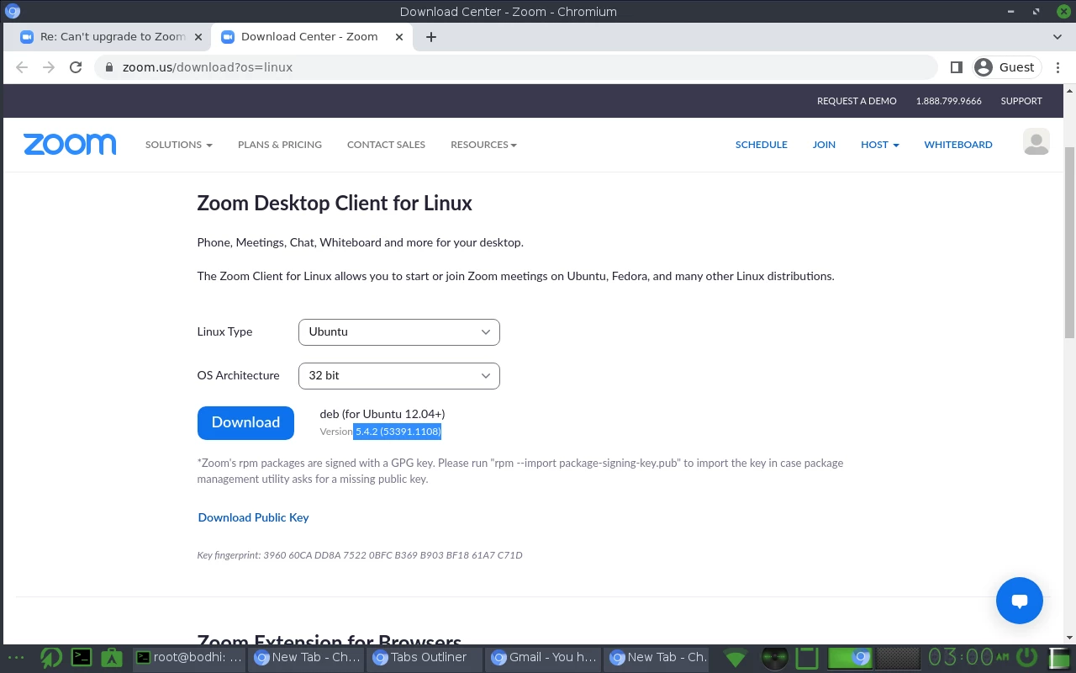Open the blue chat support bubble

click(x=1020, y=600)
